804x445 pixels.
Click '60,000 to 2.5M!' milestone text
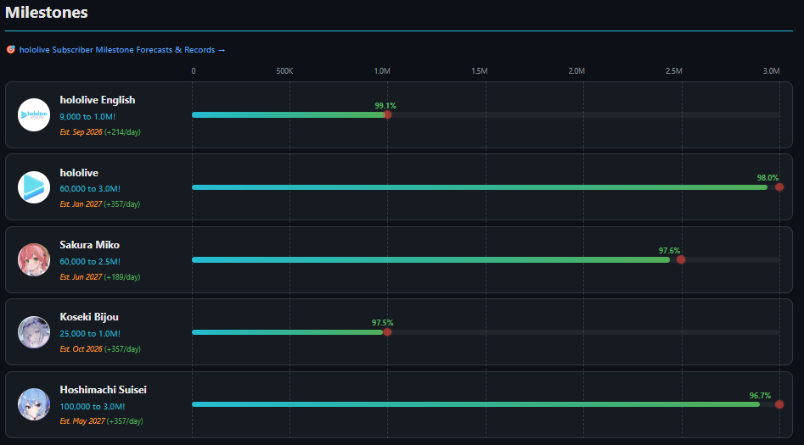90,262
